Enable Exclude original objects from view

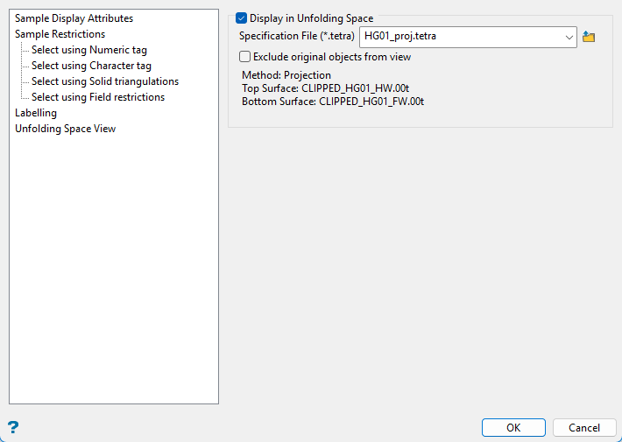tap(245, 57)
